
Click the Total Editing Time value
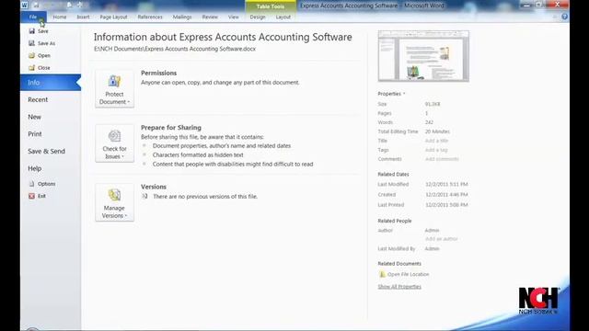437,131
